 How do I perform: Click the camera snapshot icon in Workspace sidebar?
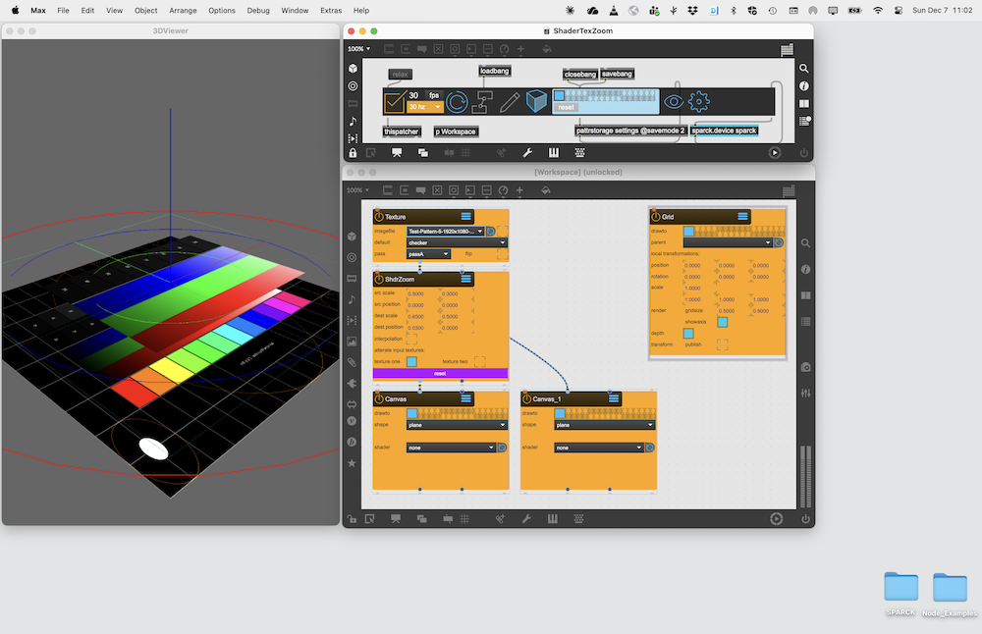[x=805, y=367]
